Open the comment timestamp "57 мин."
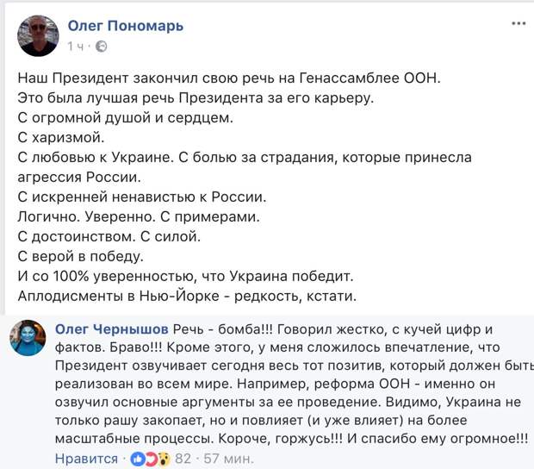The height and width of the screenshot is (469, 534). (x=228, y=459)
